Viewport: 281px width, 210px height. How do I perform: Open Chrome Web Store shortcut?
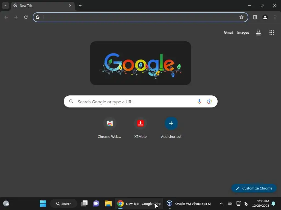coord(109,128)
